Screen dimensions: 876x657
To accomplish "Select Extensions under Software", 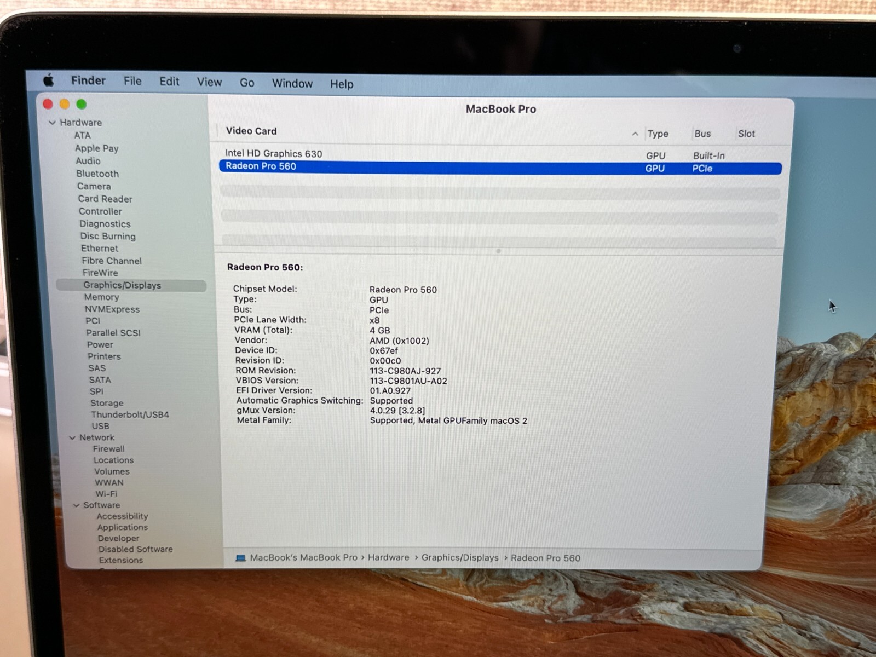I will coord(120,560).
